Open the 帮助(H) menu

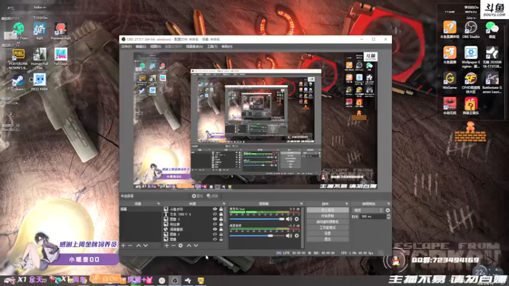[227, 46]
